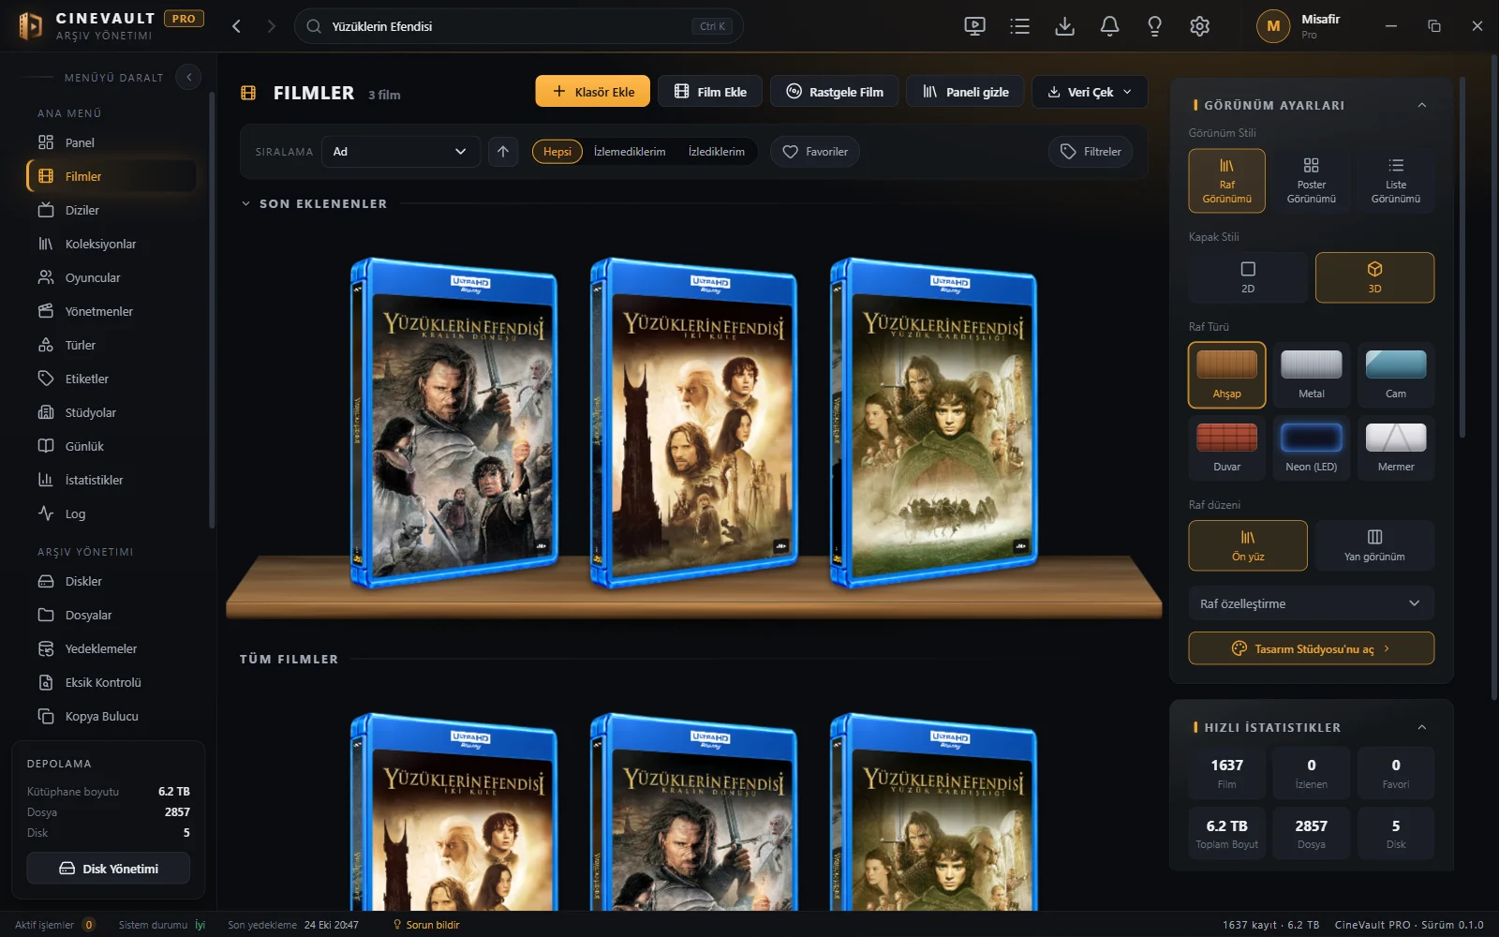Open the Veri Çek dropdown

coord(1090,92)
